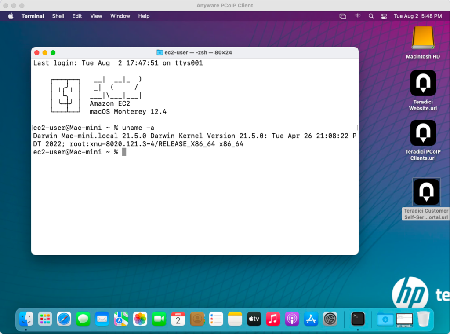Open the App Store from the Dock

(x=311, y=319)
